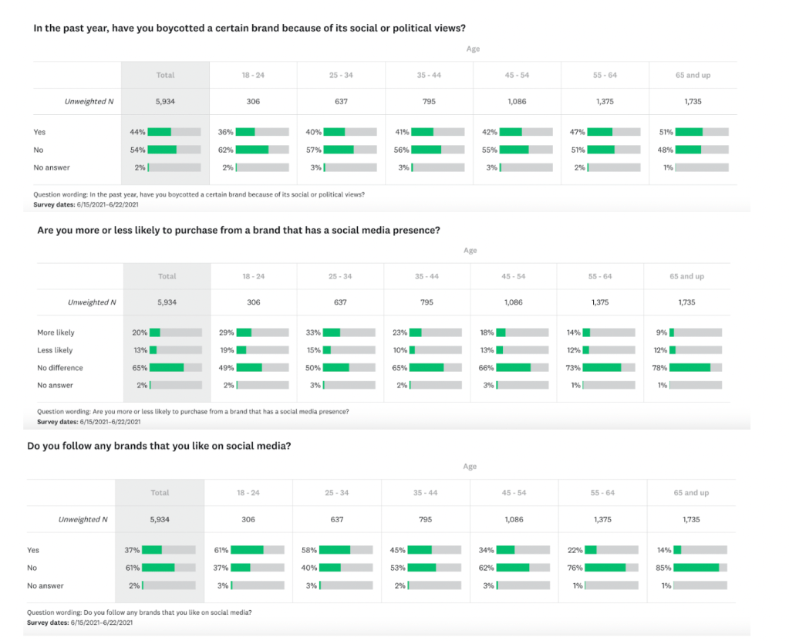789x641 pixels.
Task: Select the 18 - 24 column in boycott table
Action: point(253,75)
